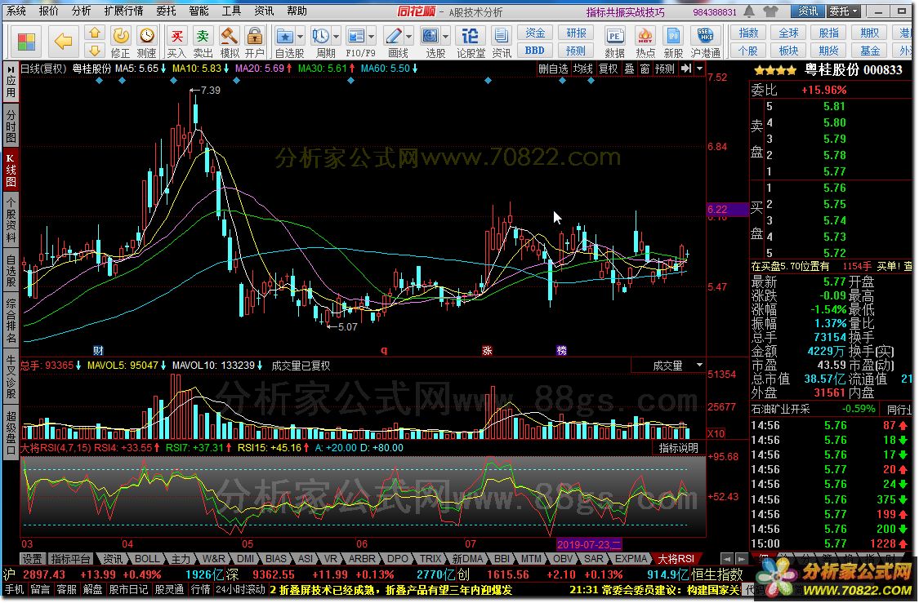Toggle 叠 overlay mode
The height and width of the screenshot is (603, 919).
pyautogui.click(x=630, y=69)
